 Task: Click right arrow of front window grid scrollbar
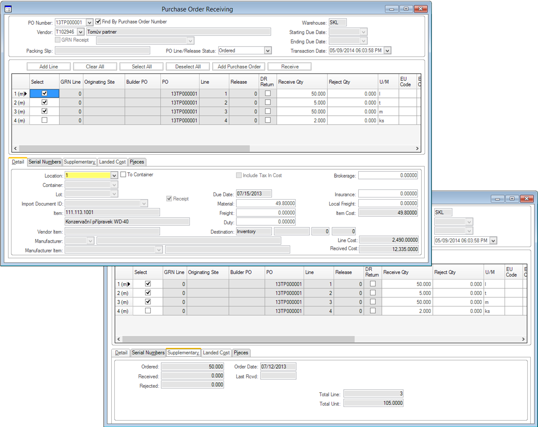click(x=418, y=148)
